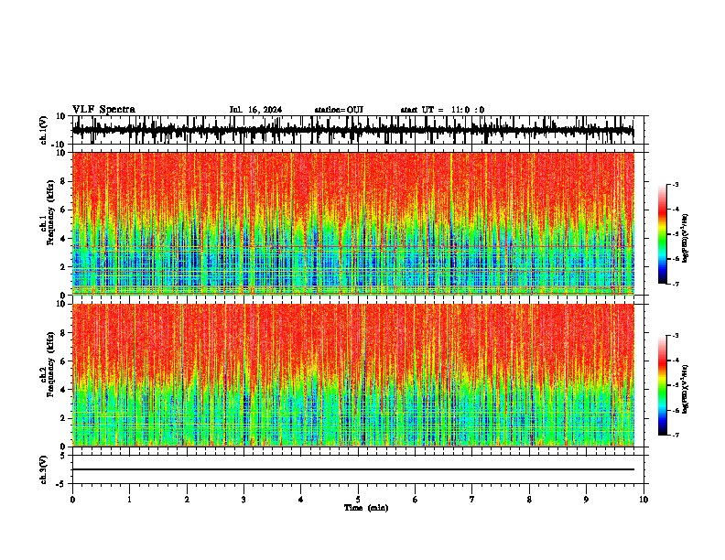Click inside the ch.1 frequency spectrogram
This screenshot has width=725, height=560.
pos(352,223)
